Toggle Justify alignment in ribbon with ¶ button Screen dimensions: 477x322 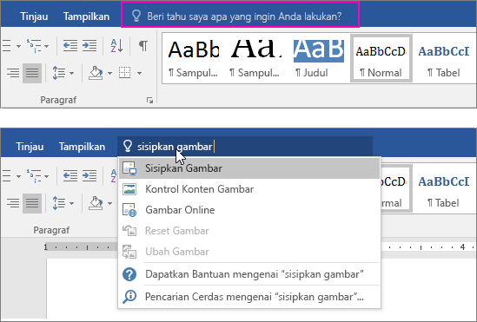tap(32, 73)
